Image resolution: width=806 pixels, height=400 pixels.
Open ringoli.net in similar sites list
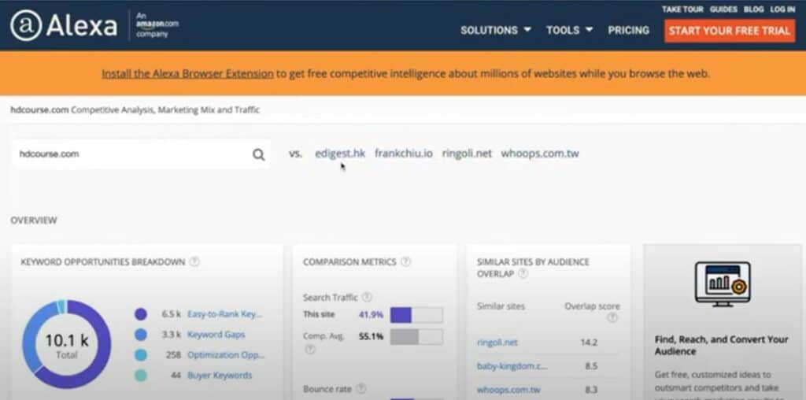[x=497, y=343]
